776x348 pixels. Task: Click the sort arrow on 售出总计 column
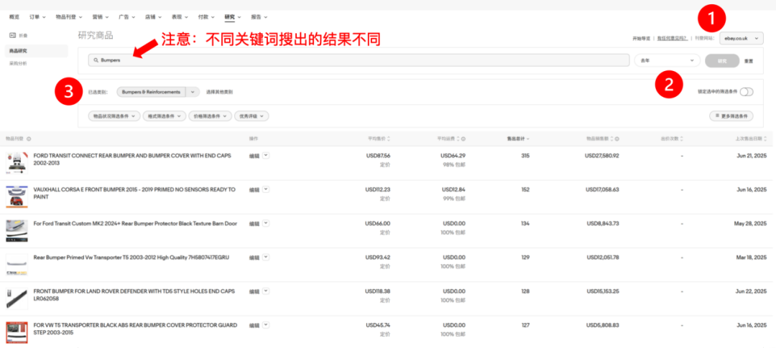tap(527, 139)
